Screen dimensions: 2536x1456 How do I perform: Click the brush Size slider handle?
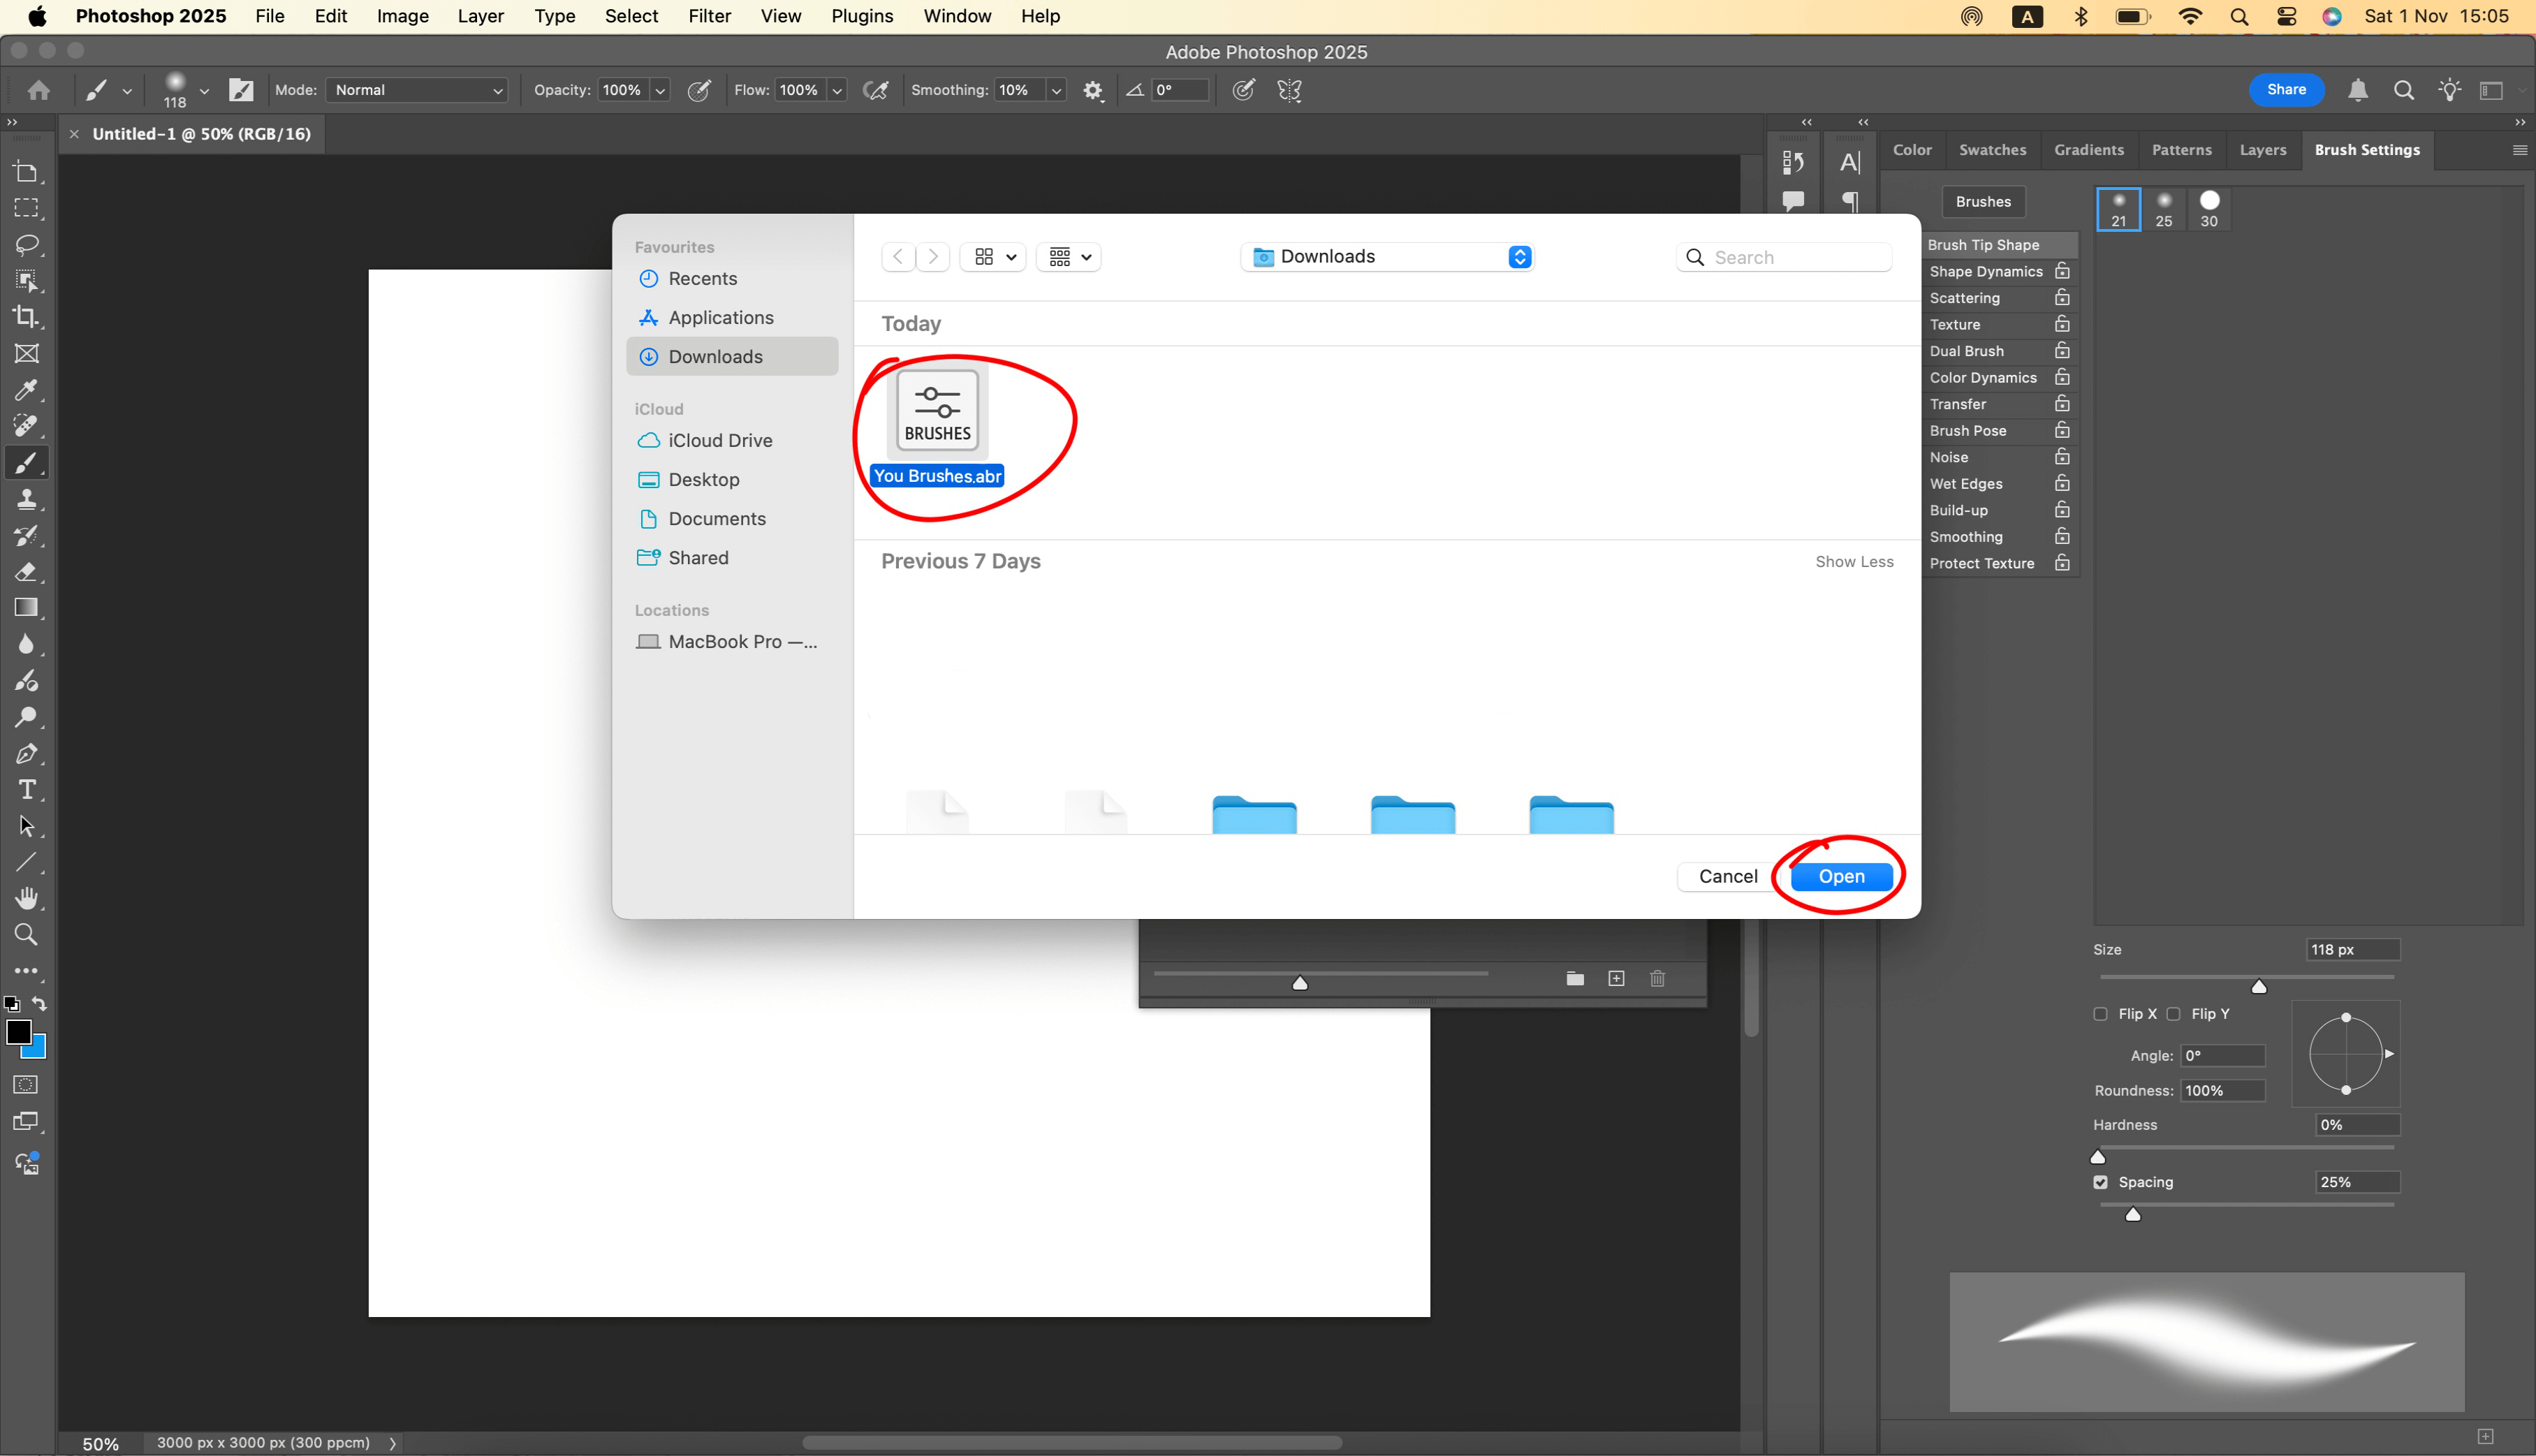(2258, 987)
